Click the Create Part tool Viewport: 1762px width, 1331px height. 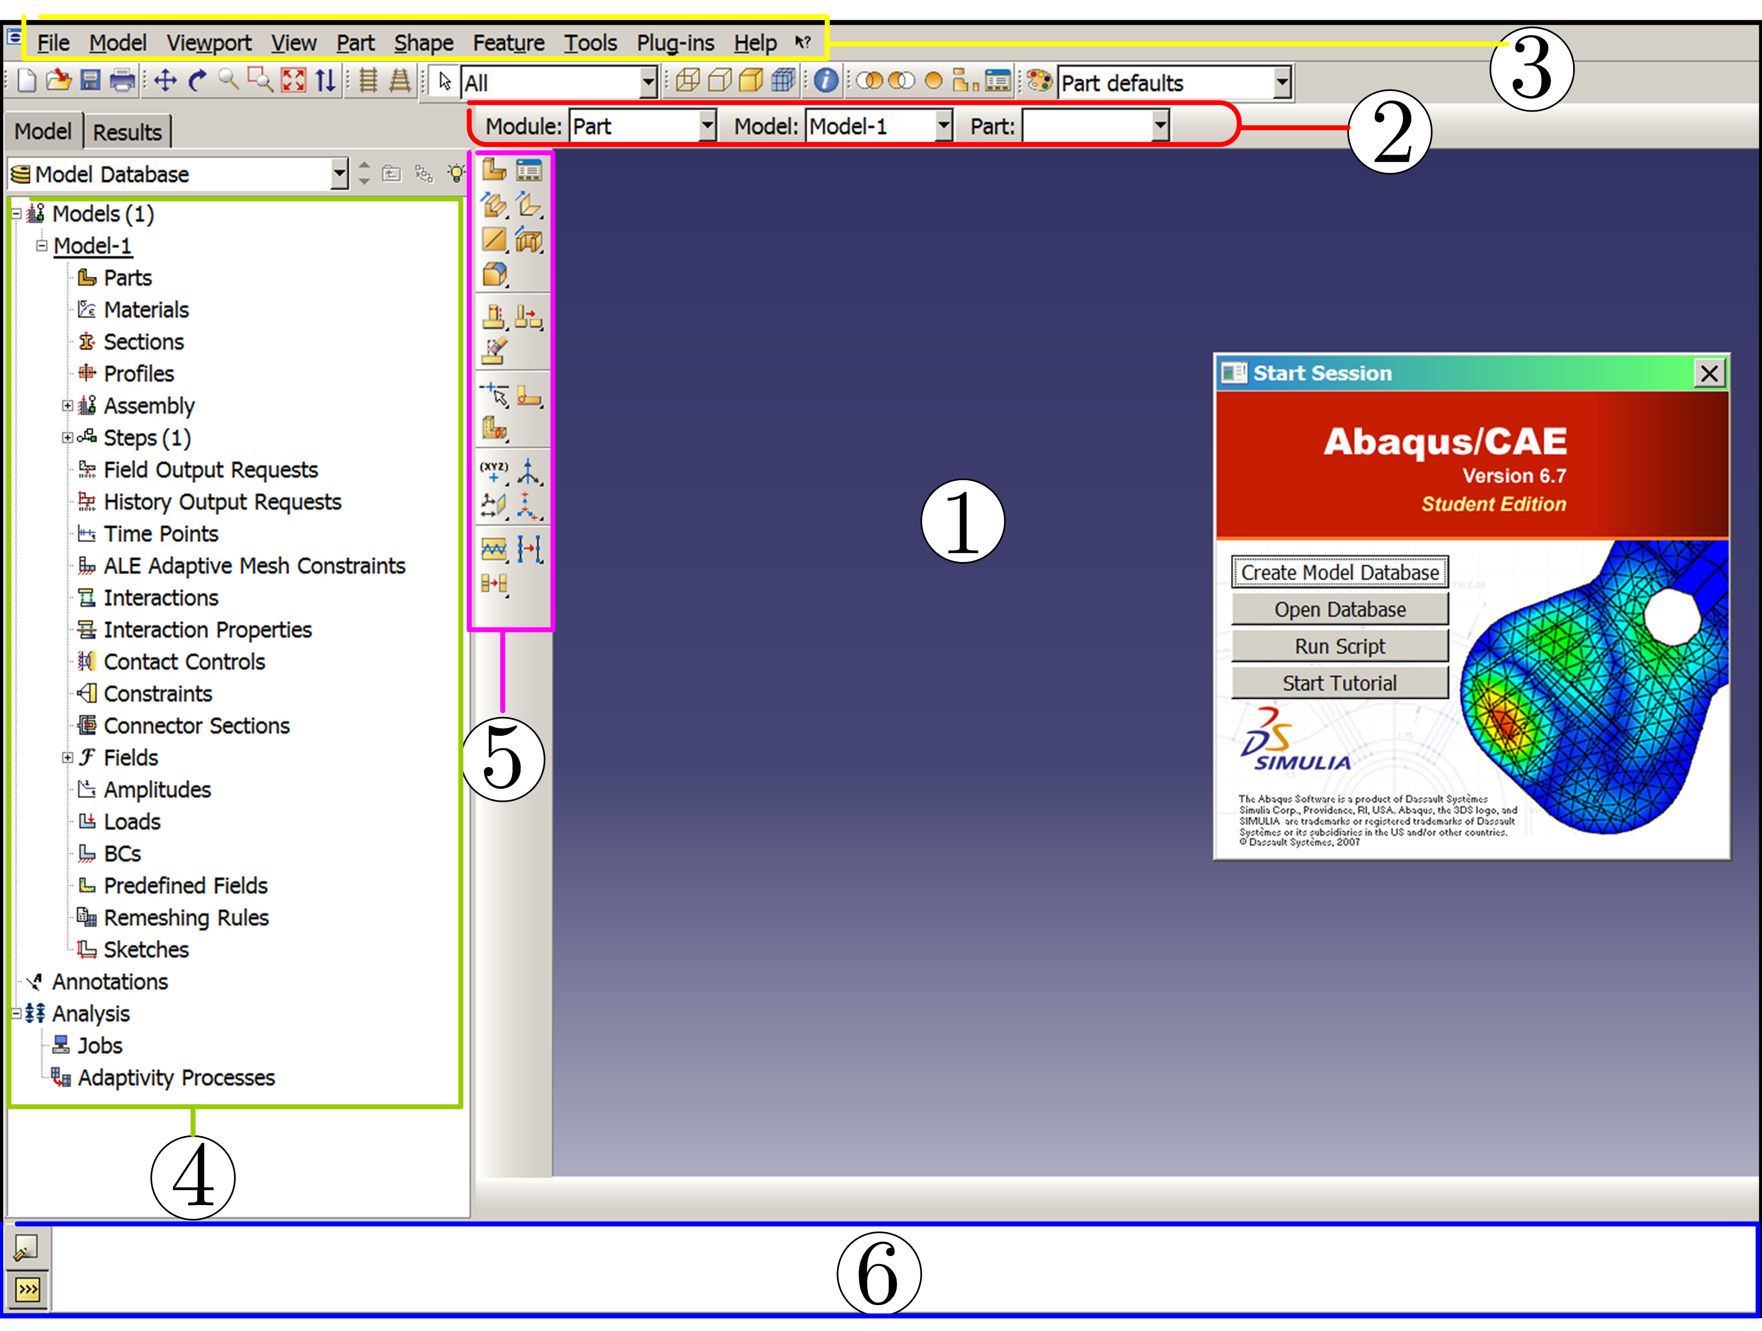tap(494, 169)
